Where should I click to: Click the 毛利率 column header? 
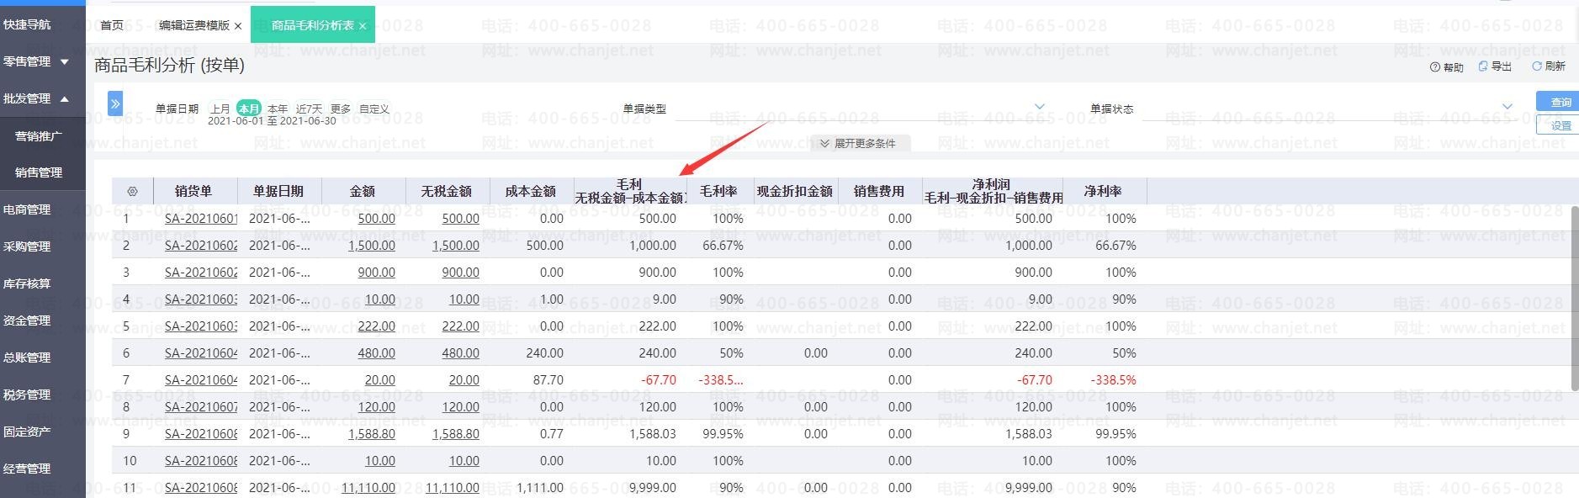(x=718, y=191)
